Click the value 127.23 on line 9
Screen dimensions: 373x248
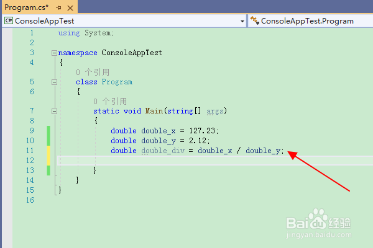click(202, 131)
